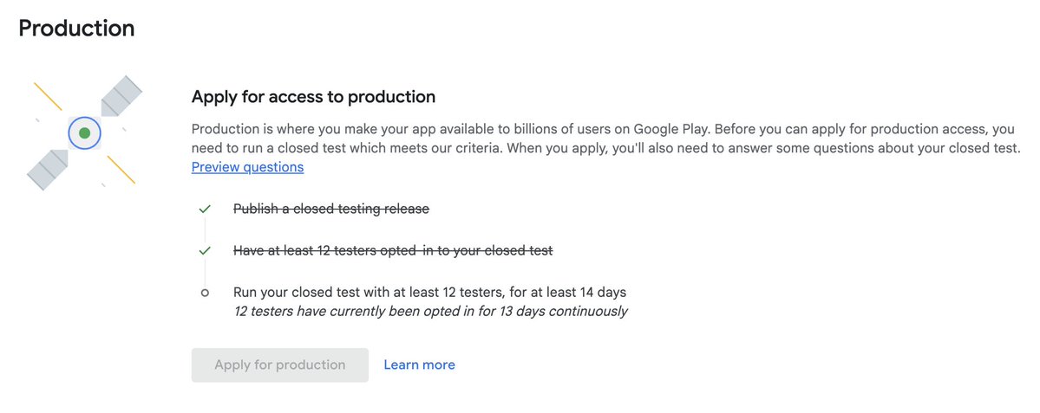Click the Run your closed test step text
Image resolution: width=1040 pixels, height=413 pixels.
[x=429, y=292]
